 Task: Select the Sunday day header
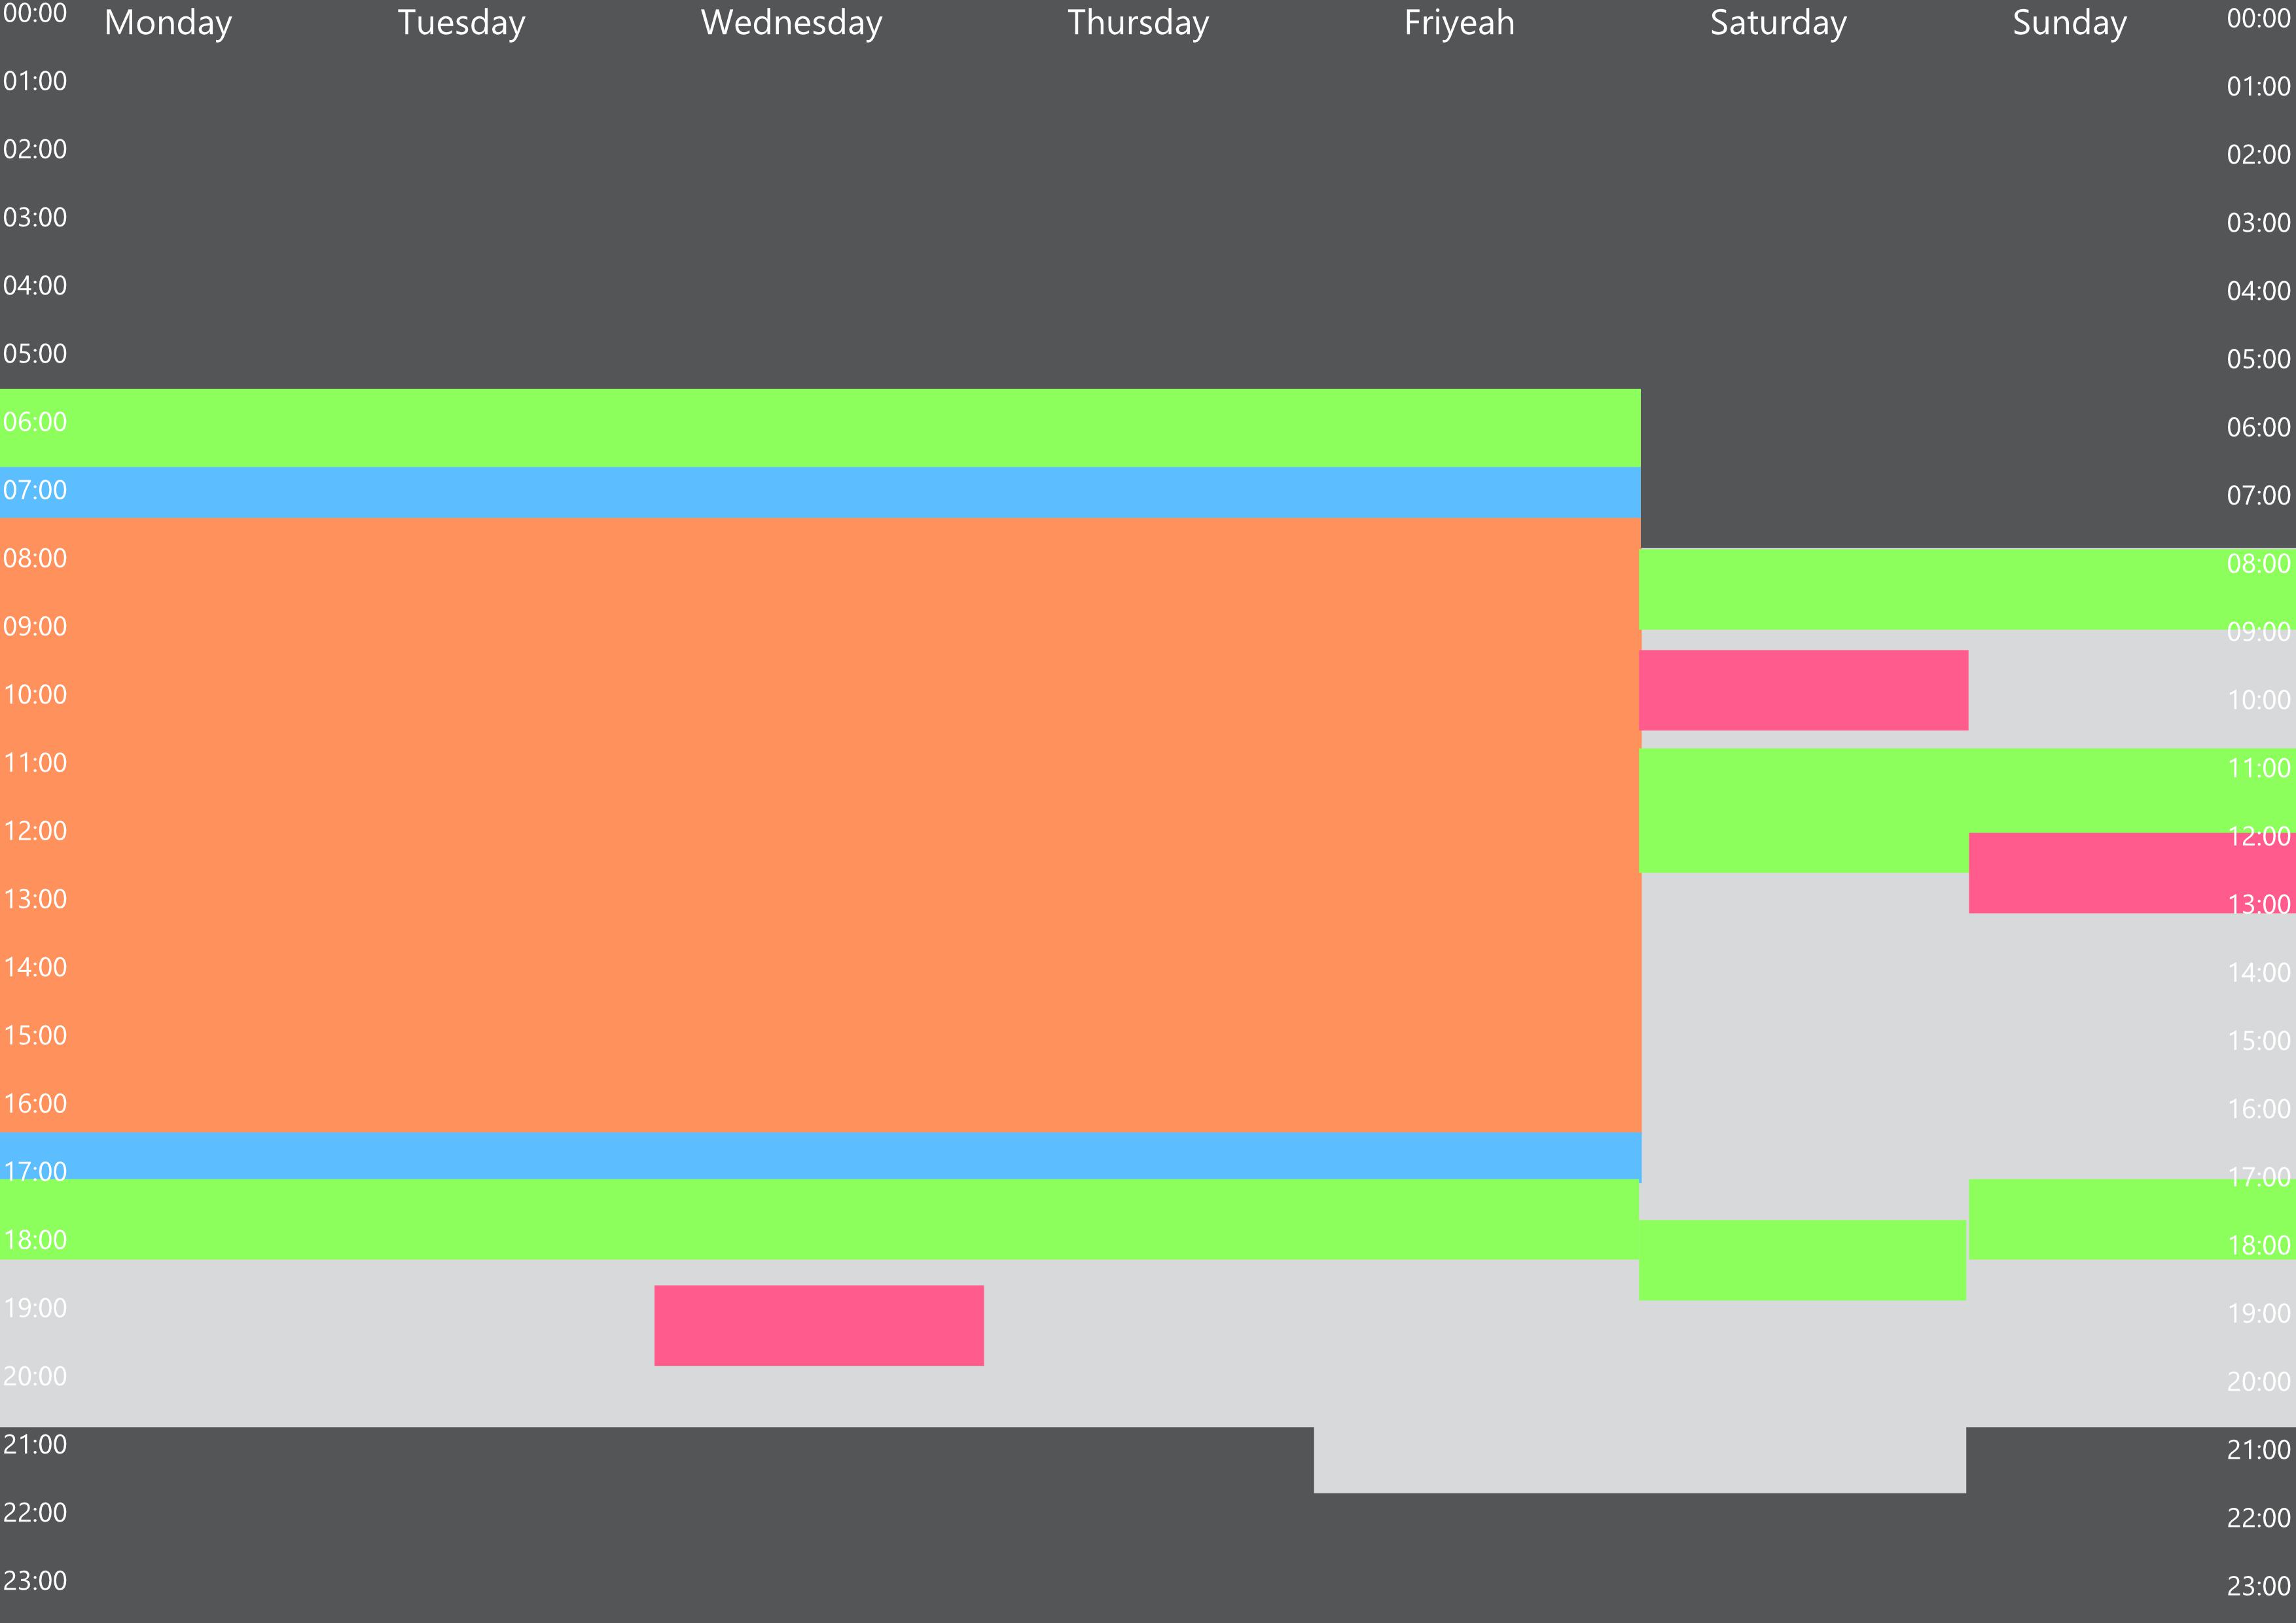2069,23
